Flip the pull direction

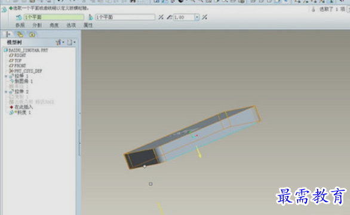click(161, 17)
